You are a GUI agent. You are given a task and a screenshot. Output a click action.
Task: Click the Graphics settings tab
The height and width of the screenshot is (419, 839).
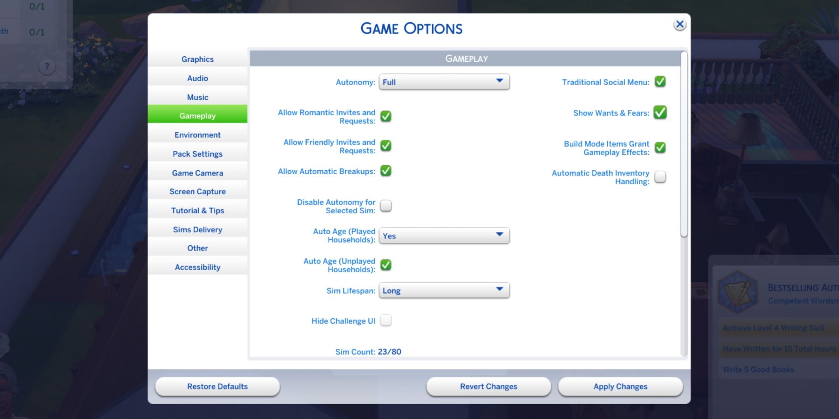click(x=198, y=59)
